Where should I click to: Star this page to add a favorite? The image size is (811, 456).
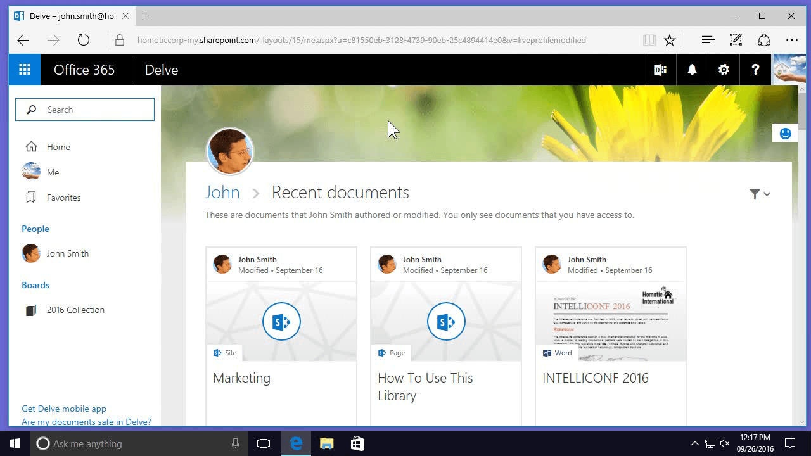[x=670, y=39]
